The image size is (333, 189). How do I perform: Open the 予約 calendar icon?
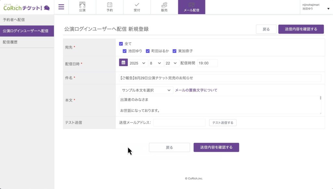pos(110,5)
